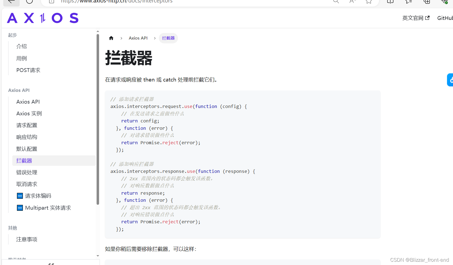Screen dimensions: 453x265
Task: Open 请求配置 in the sidebar
Action: click(27, 125)
